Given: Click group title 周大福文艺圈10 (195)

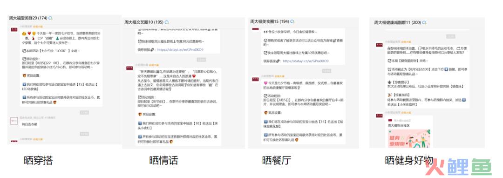Looking at the screenshot, I should (144, 22).
